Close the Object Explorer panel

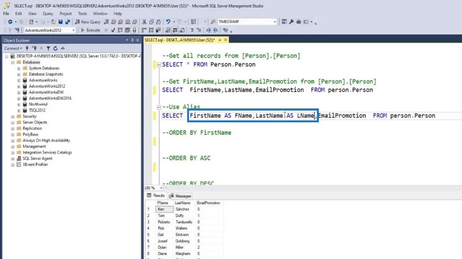(x=137, y=40)
